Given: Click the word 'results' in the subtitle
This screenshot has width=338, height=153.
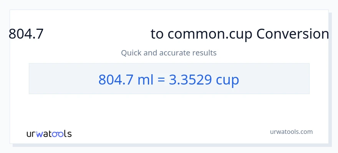Looking at the screenshot, I should click(205, 52).
